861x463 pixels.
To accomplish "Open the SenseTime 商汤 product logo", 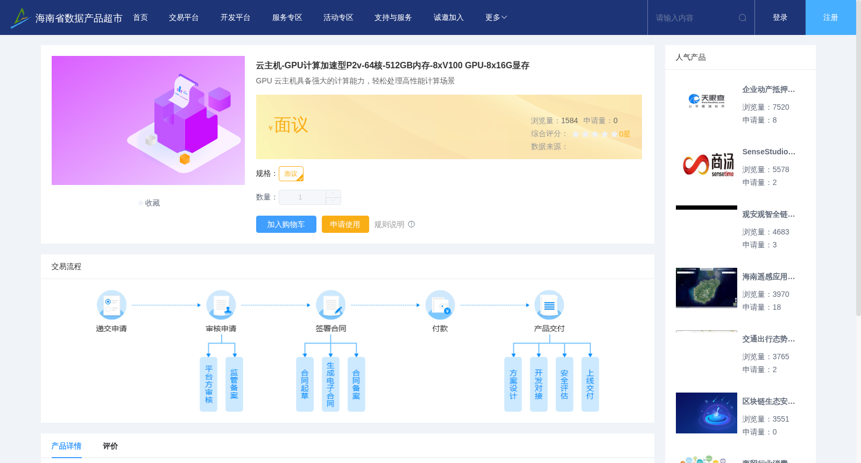I will (x=707, y=163).
